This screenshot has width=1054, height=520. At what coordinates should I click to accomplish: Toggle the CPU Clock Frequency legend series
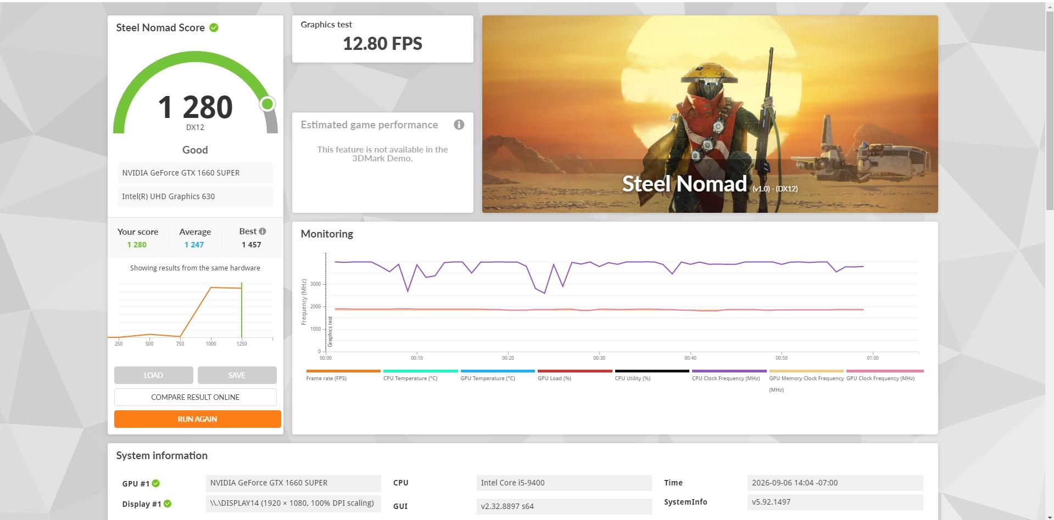729,376
